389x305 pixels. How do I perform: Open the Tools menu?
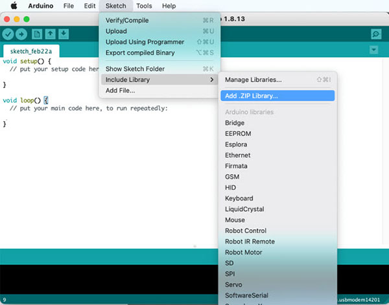[x=144, y=6]
